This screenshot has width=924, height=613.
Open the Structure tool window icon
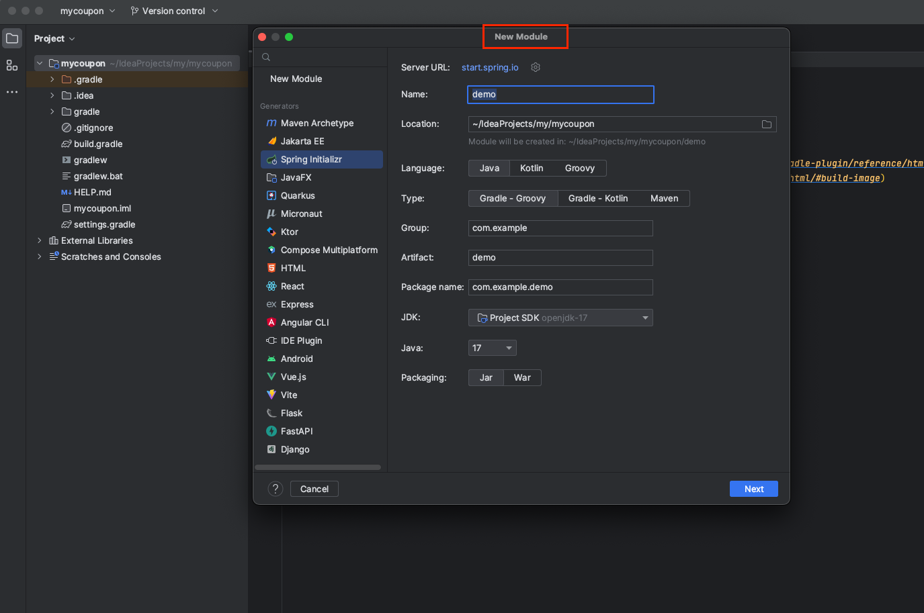click(x=12, y=65)
